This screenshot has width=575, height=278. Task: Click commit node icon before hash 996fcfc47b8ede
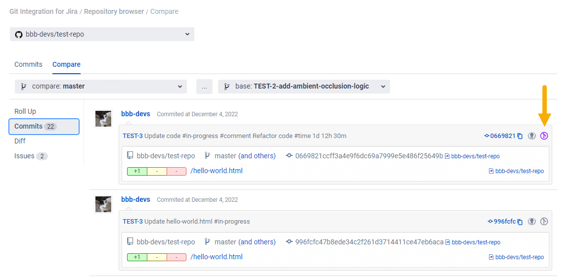pos(289,242)
